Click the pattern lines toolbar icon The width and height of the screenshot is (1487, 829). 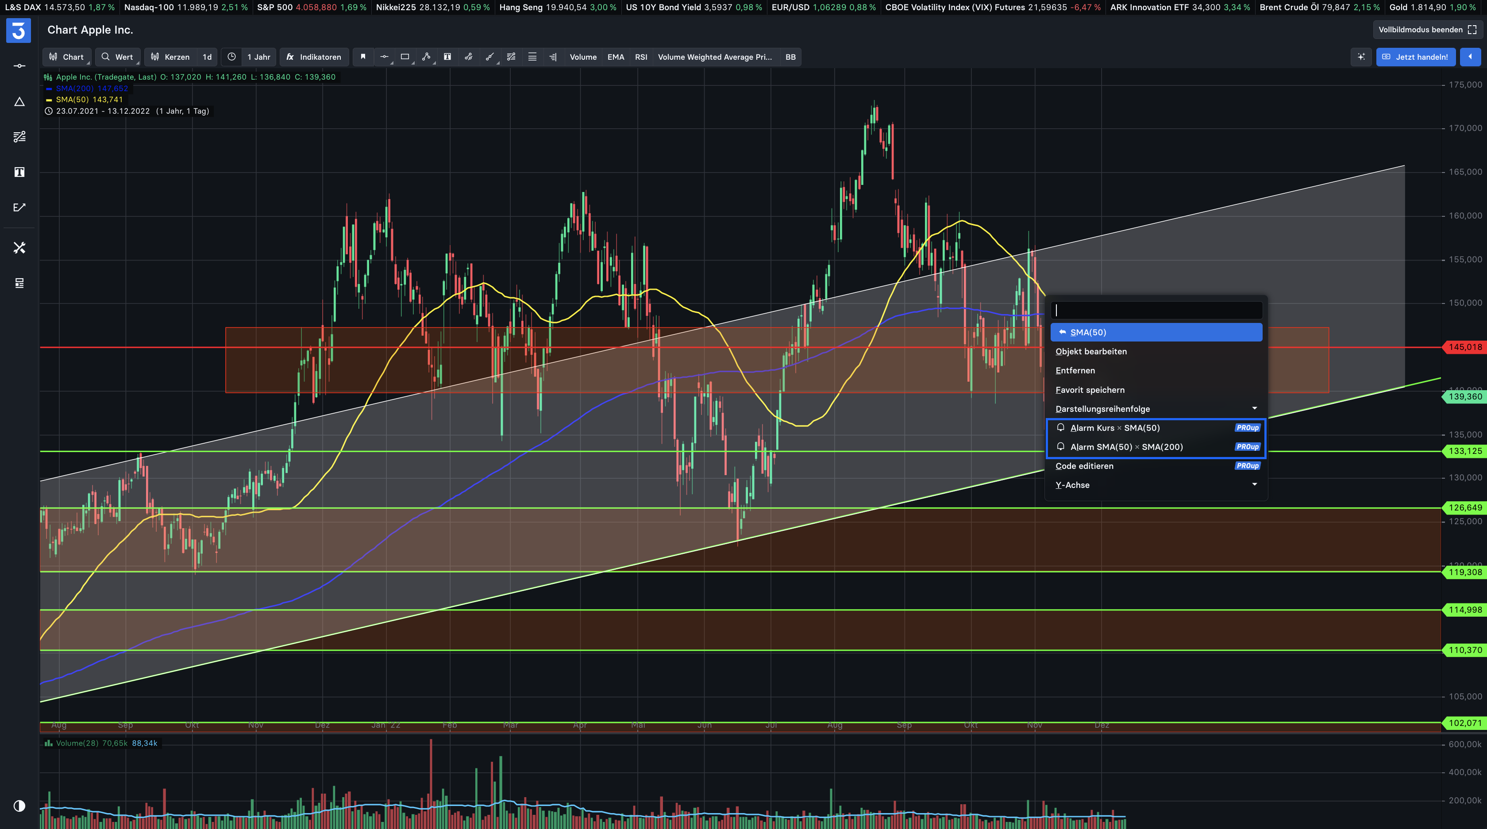pyautogui.click(x=511, y=57)
